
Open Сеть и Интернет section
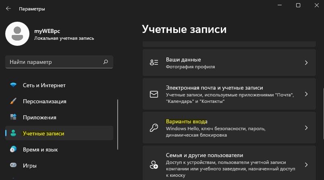[59, 85]
